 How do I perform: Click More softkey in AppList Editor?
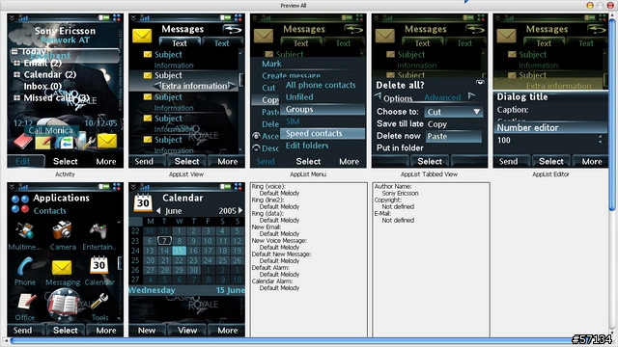tap(592, 161)
